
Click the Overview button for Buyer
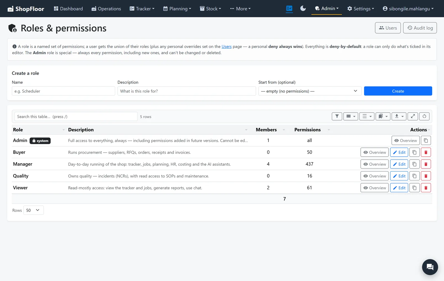(x=374, y=152)
